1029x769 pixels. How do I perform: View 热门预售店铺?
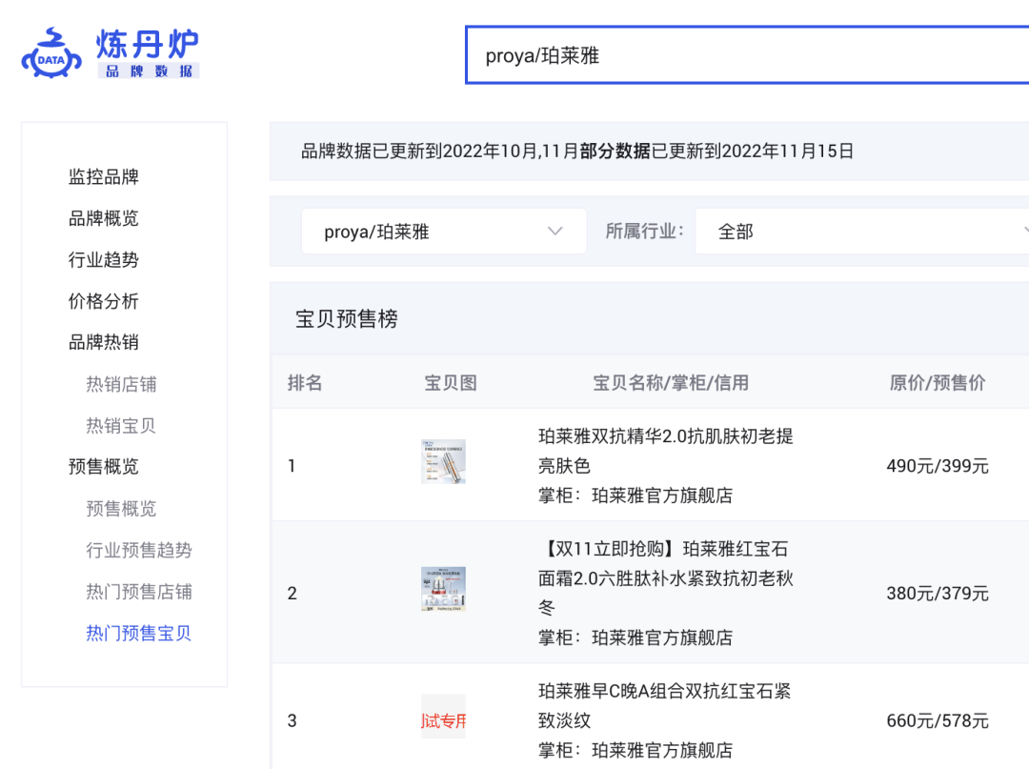140,591
